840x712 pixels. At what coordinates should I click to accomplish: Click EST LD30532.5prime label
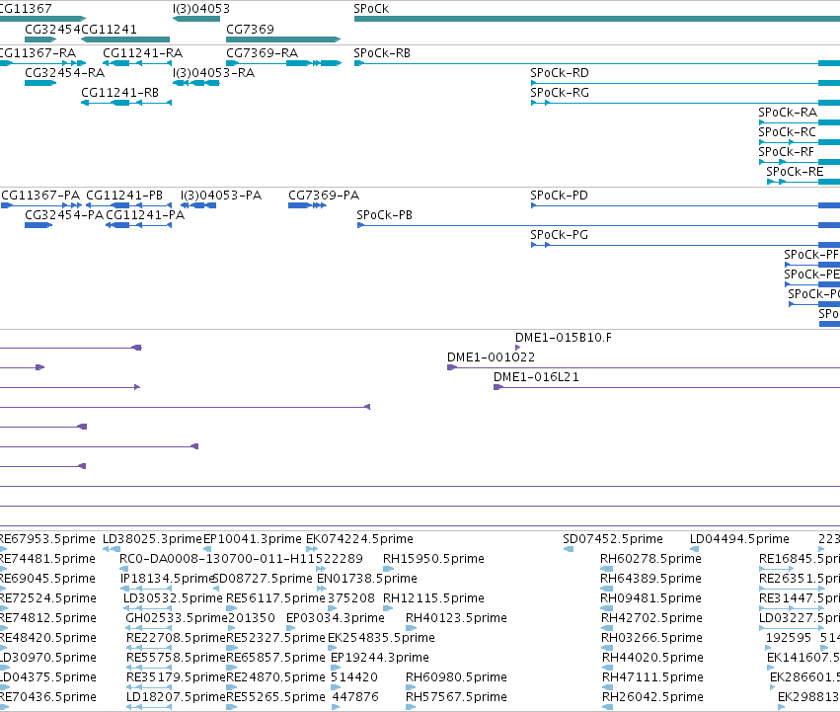[x=173, y=598]
